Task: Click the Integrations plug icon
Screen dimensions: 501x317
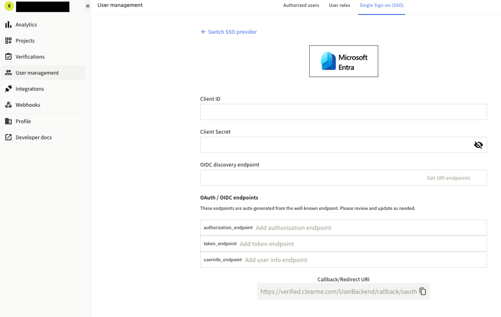Action: (8, 89)
